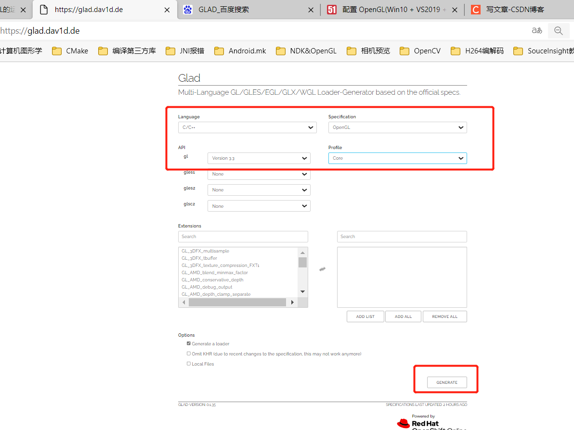
Task: Open the Android.mk bookmark folder
Action: tap(240, 51)
